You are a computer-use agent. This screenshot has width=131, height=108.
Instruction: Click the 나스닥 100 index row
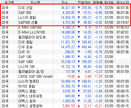(x=66, y=67)
